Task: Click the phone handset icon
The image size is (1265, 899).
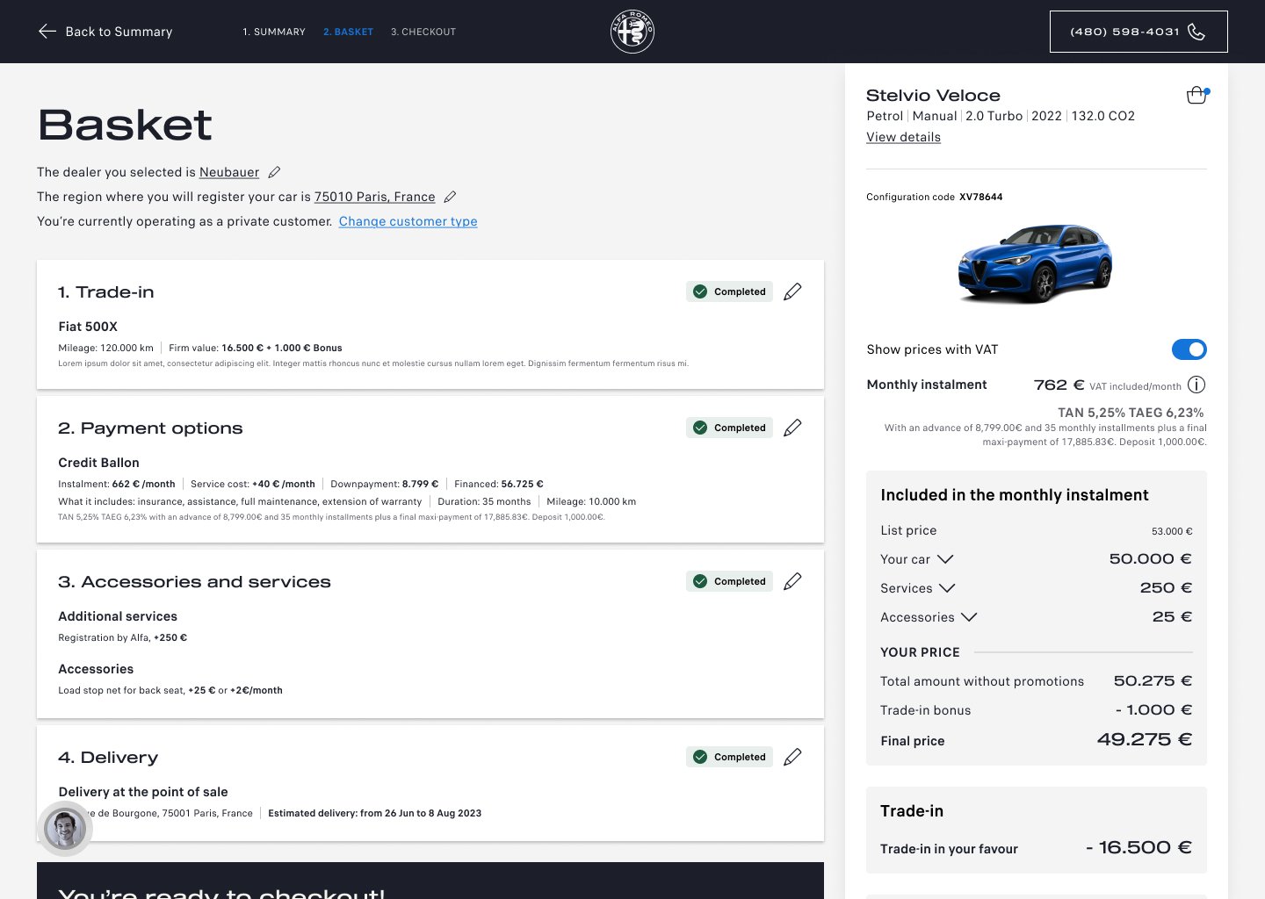Action: (1196, 32)
